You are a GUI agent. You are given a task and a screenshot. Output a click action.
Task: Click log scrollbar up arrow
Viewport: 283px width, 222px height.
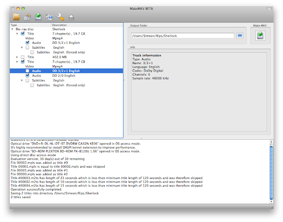271,142
